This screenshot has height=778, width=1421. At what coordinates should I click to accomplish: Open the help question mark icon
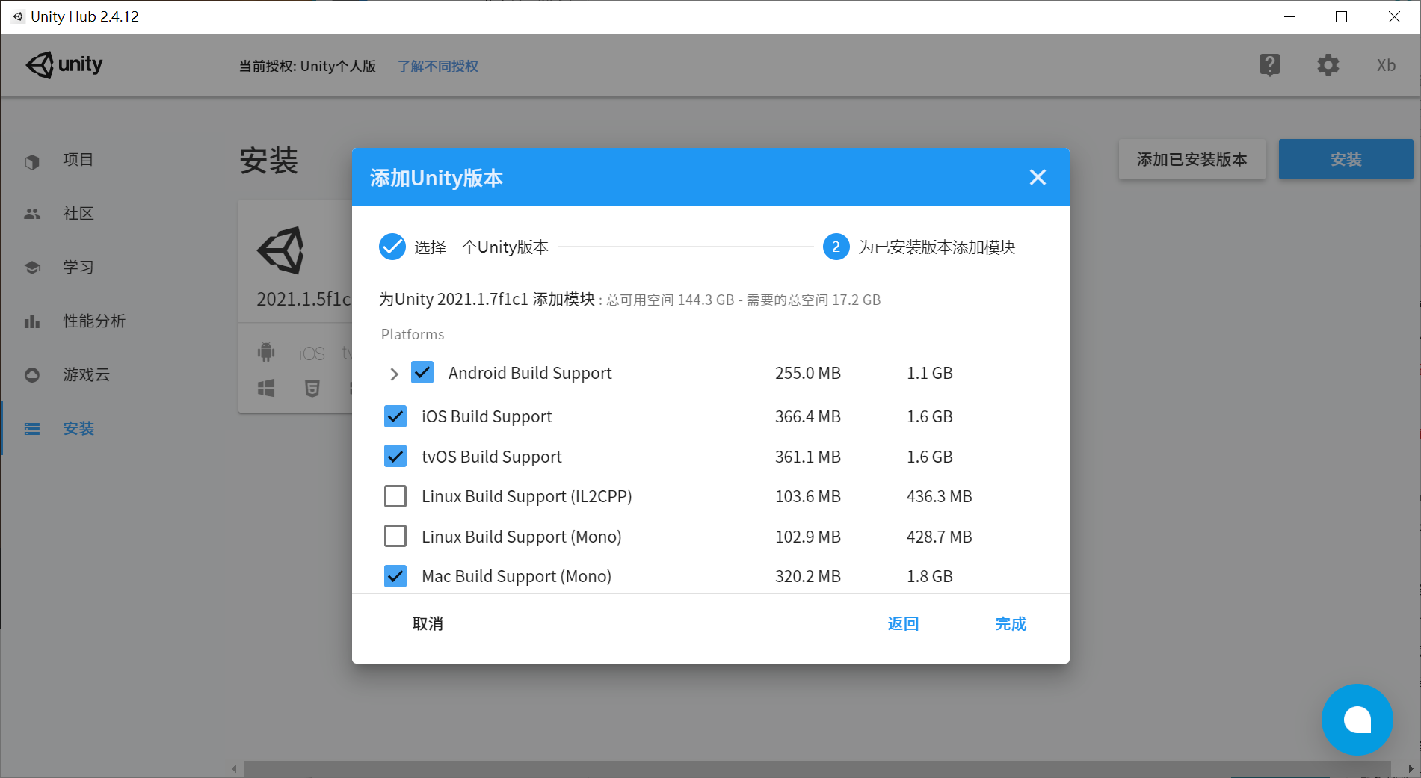pyautogui.click(x=1269, y=65)
